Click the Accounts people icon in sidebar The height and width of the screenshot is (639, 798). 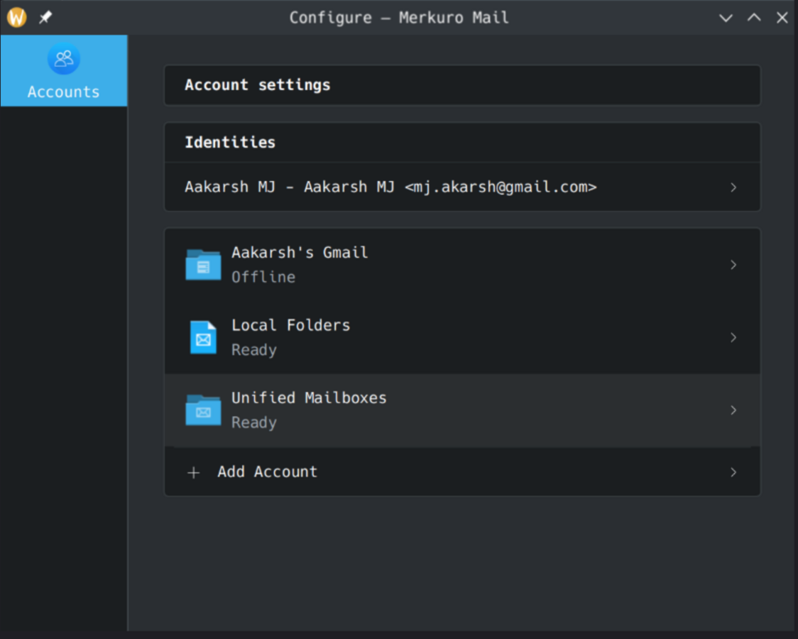(x=64, y=59)
